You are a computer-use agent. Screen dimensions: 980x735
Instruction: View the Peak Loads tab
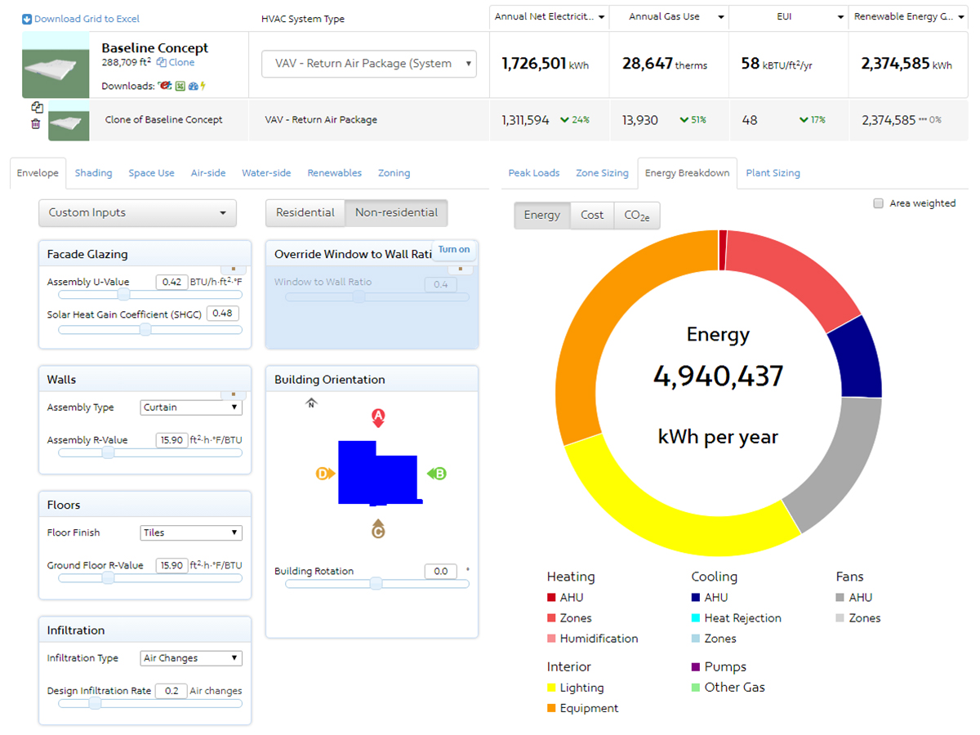click(x=534, y=173)
